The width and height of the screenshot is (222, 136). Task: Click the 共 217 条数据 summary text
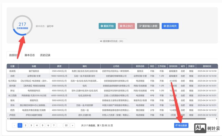click(x=89, y=125)
